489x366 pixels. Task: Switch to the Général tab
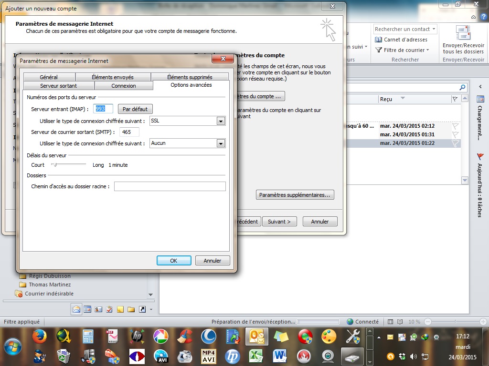click(49, 77)
